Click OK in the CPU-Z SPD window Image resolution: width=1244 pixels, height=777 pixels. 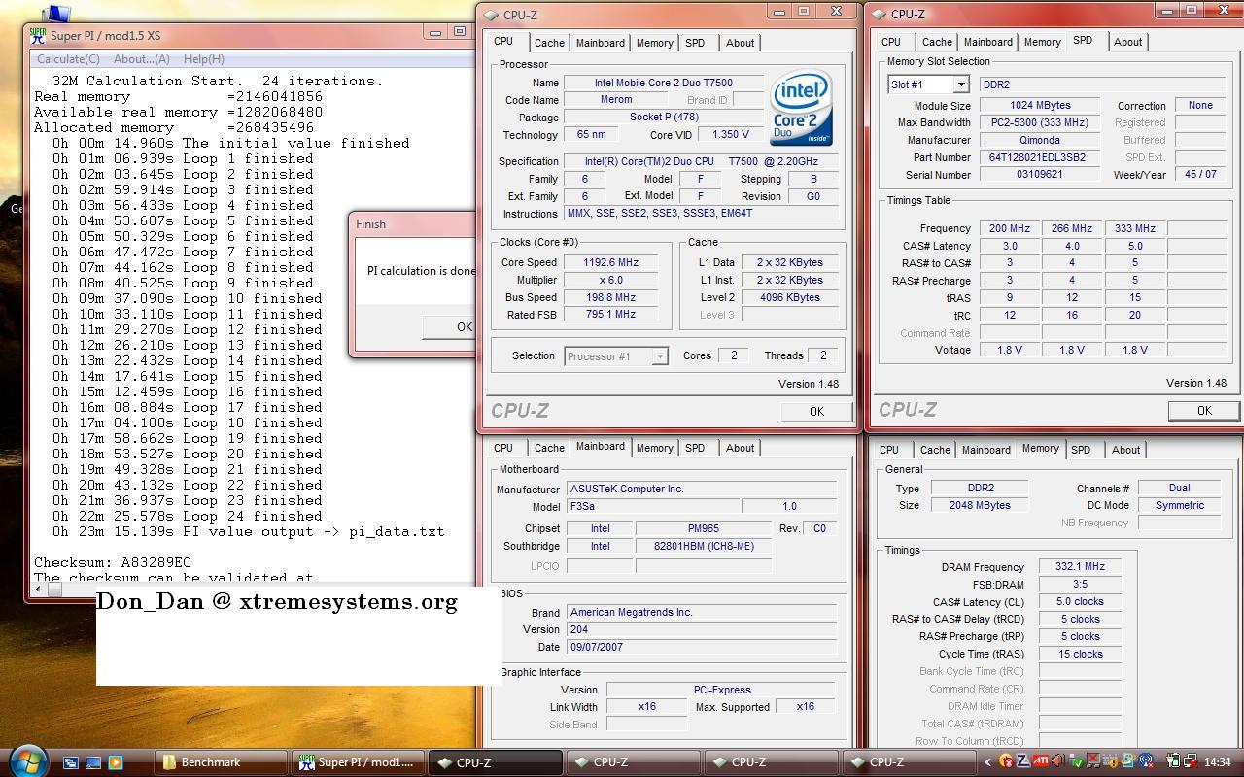click(1204, 410)
